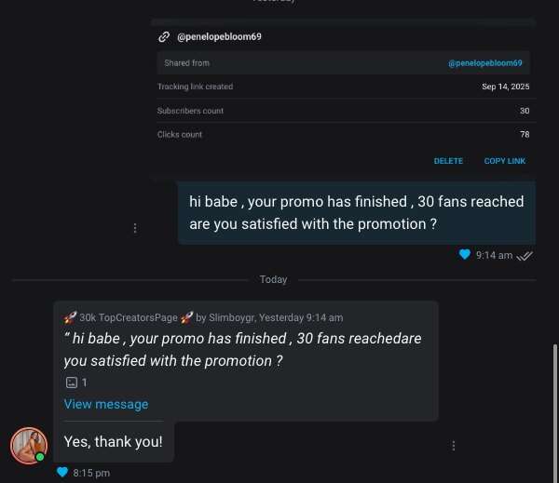
Task: Toggle the heart like on 8:15 pm reply
Action: (62, 472)
